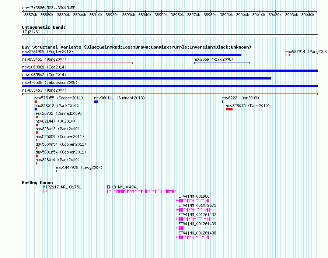Image resolution: width=328 pixels, height=258 pixels.
Task: Click the nsv470588 (Jakobsson2008) blue bar
Action: (170, 86)
